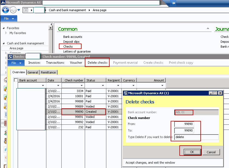Collapse the Common section chevron

(x=208, y=29)
